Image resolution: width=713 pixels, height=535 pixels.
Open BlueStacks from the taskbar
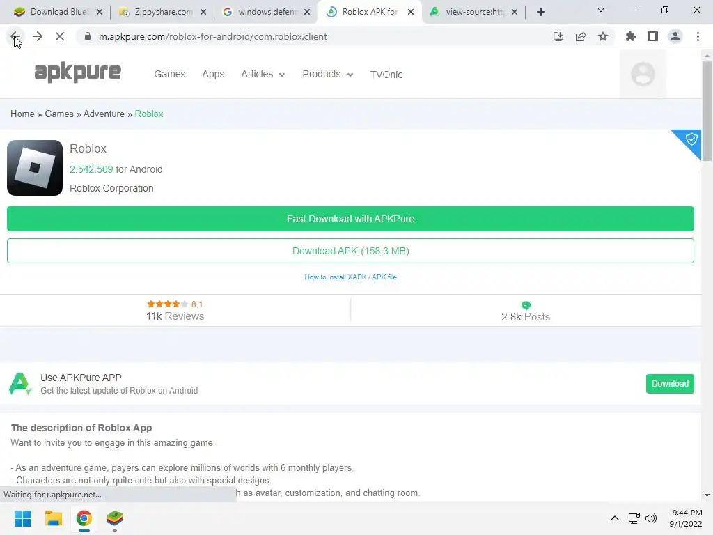115,518
